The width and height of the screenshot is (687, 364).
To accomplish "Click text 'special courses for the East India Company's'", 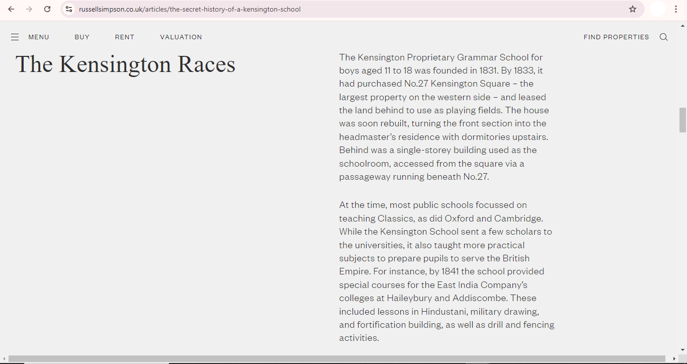I will click(x=433, y=285).
